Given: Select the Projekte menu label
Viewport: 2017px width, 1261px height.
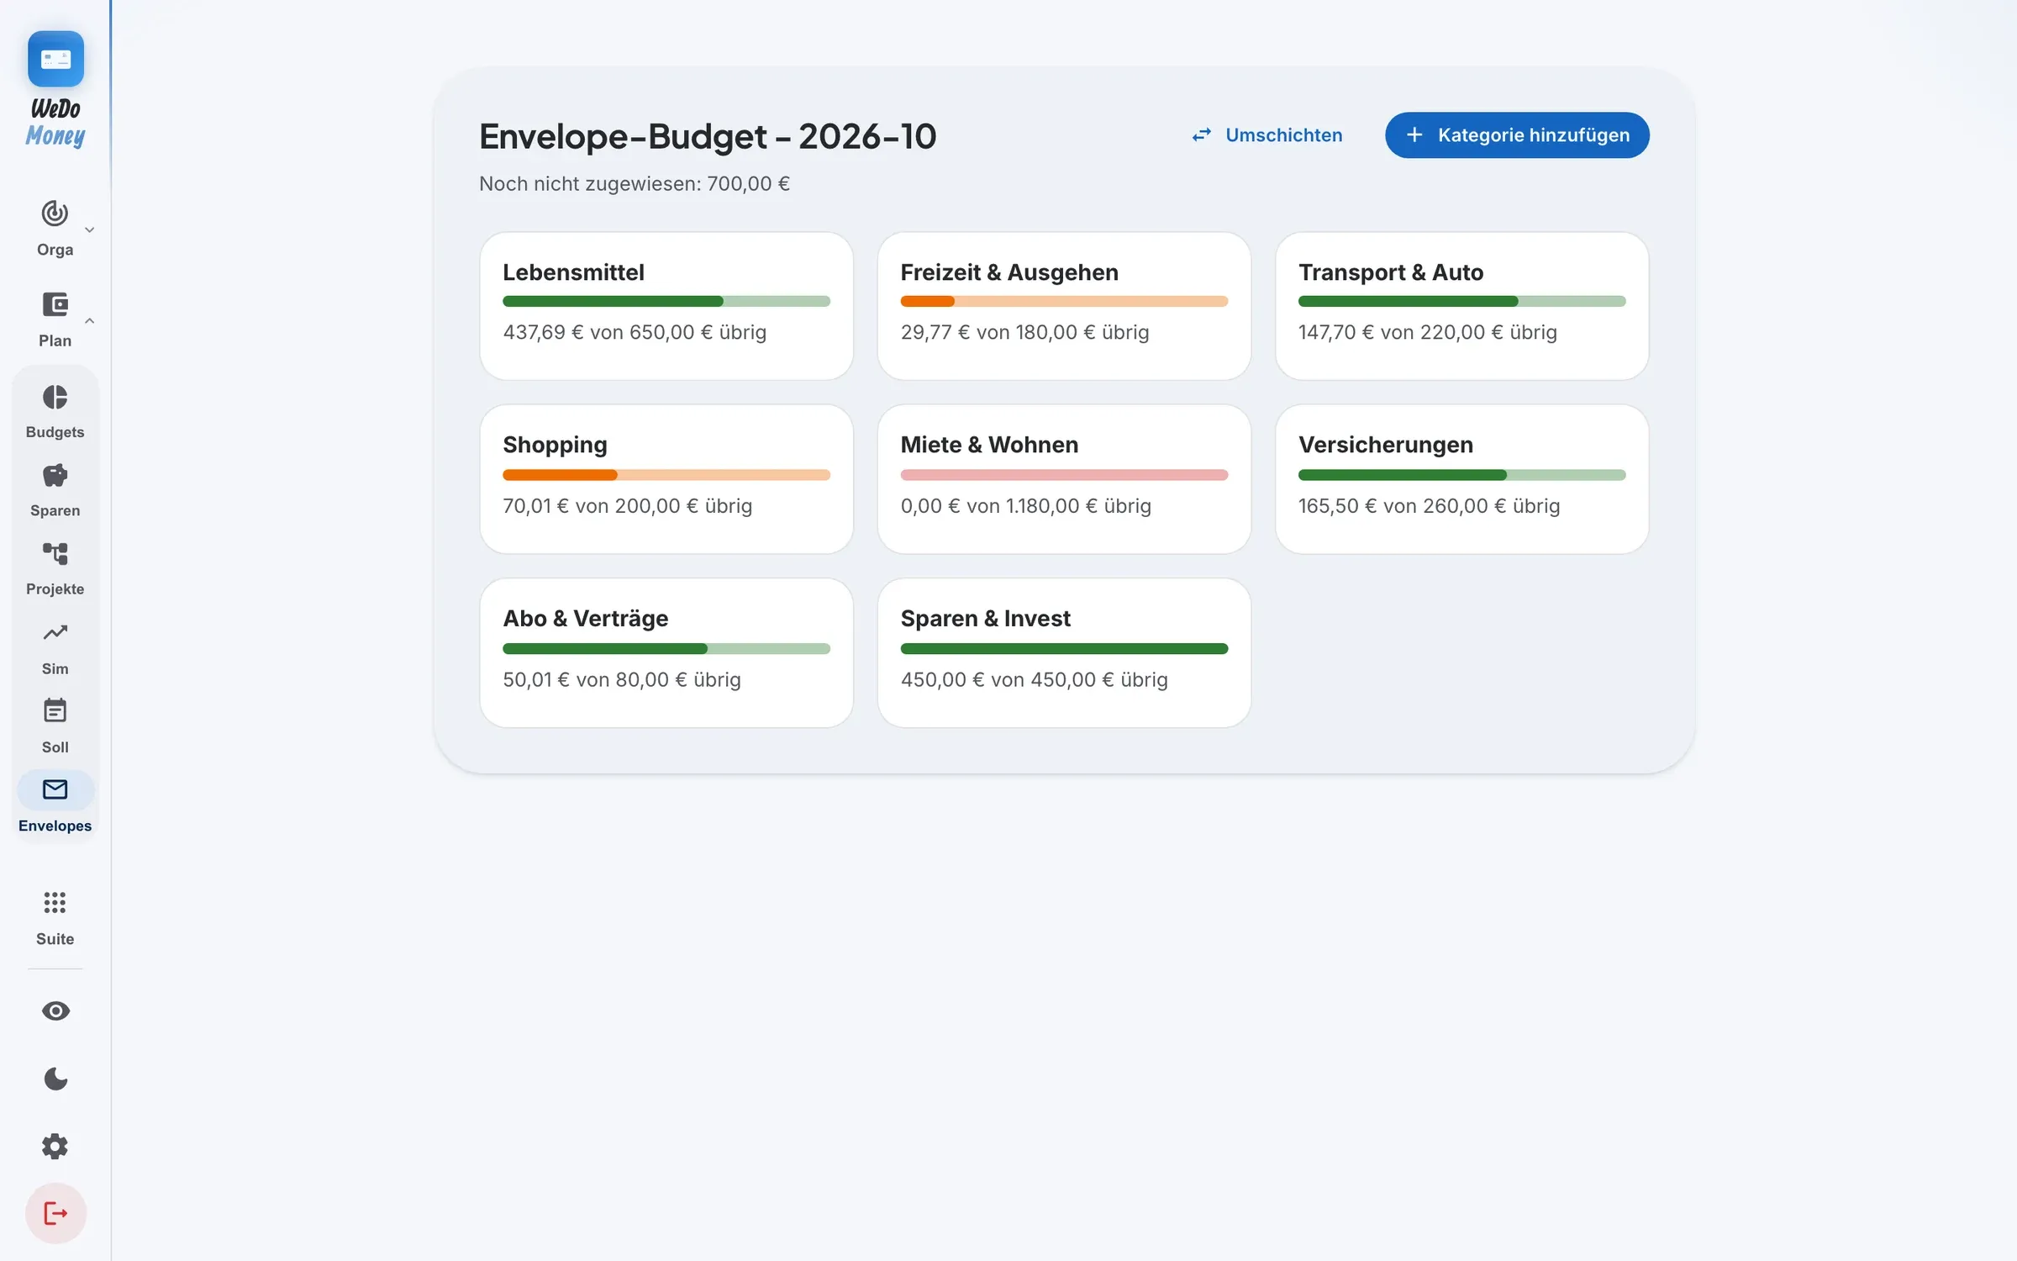Looking at the screenshot, I should point(55,589).
